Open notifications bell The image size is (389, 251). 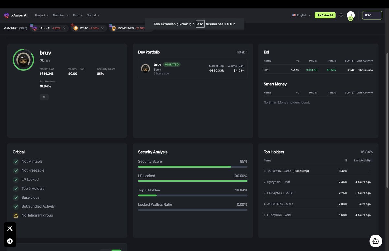click(x=341, y=15)
